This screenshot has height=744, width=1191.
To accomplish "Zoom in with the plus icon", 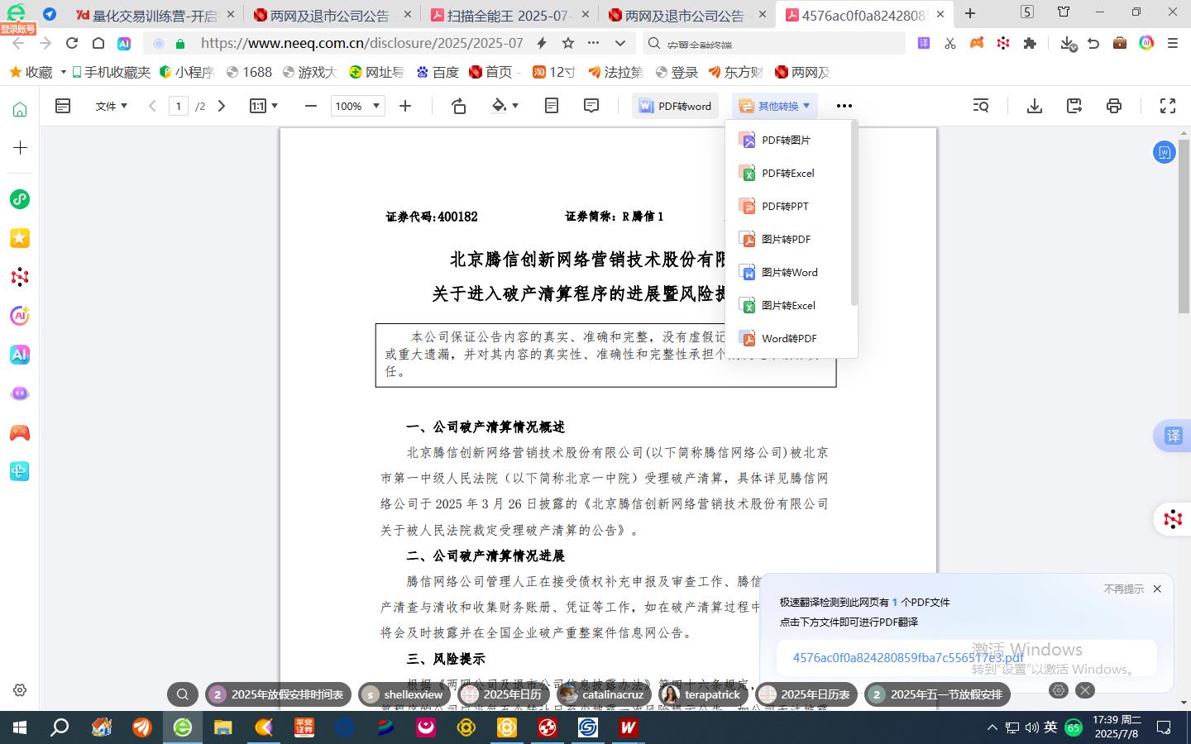I will [x=405, y=106].
